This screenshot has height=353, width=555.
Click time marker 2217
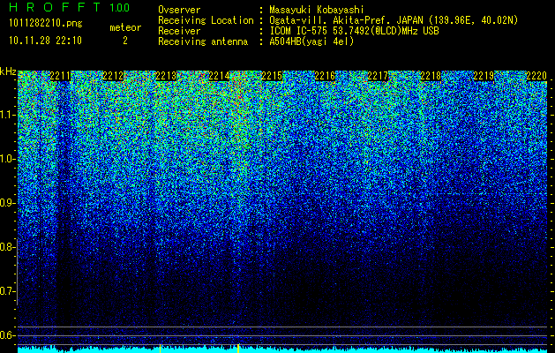(x=378, y=76)
